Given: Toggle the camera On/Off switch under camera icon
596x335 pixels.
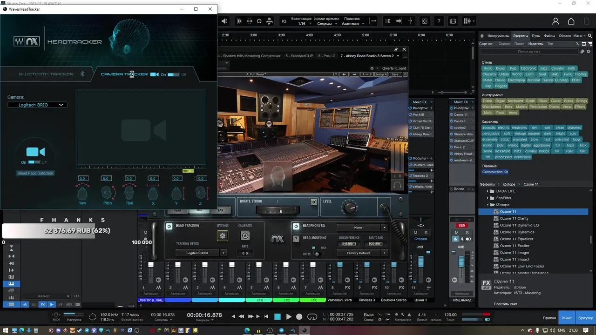Looking at the screenshot, I should (x=34, y=162).
